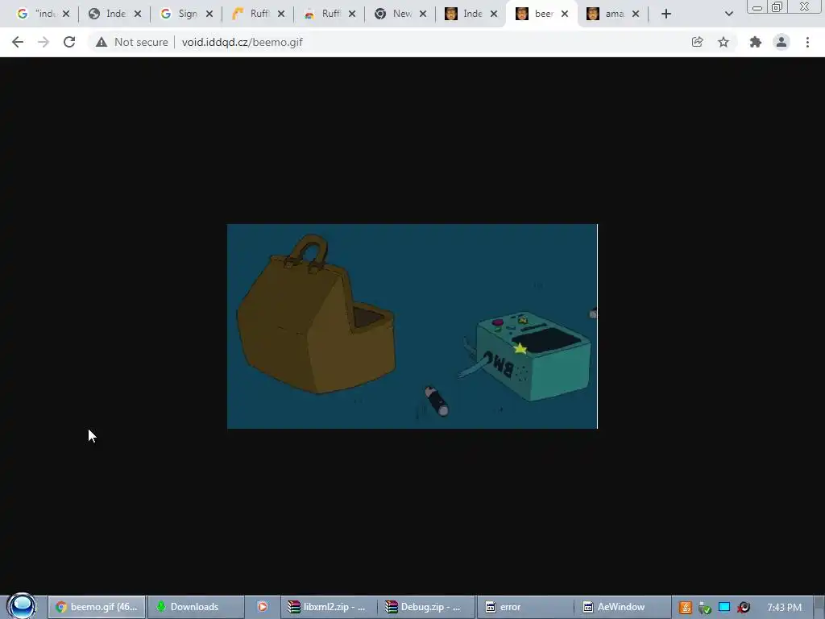
Task: Close the active beemo tab
Action: point(565,14)
